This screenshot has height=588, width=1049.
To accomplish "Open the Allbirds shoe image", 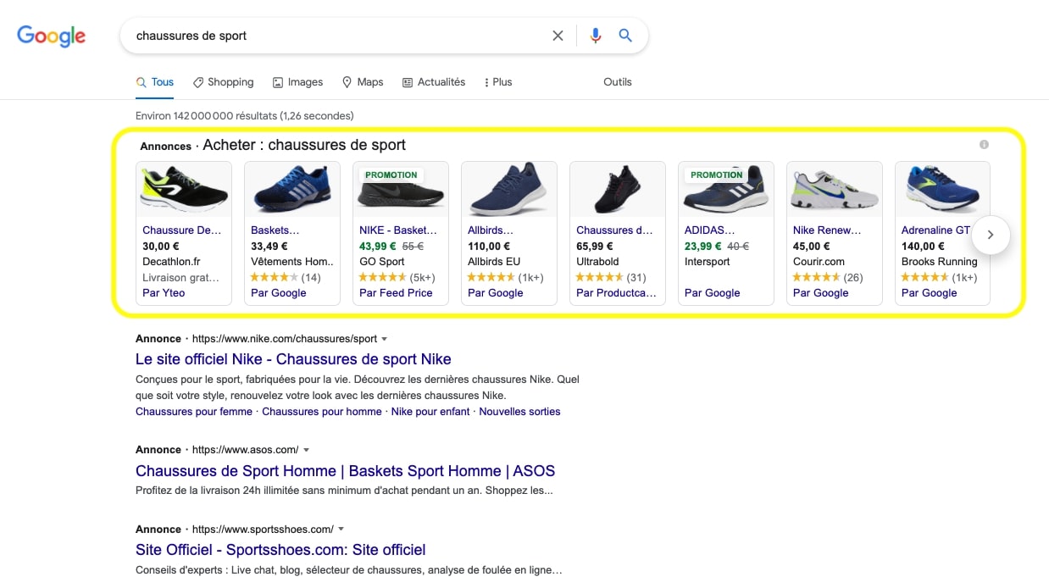I will 509,189.
